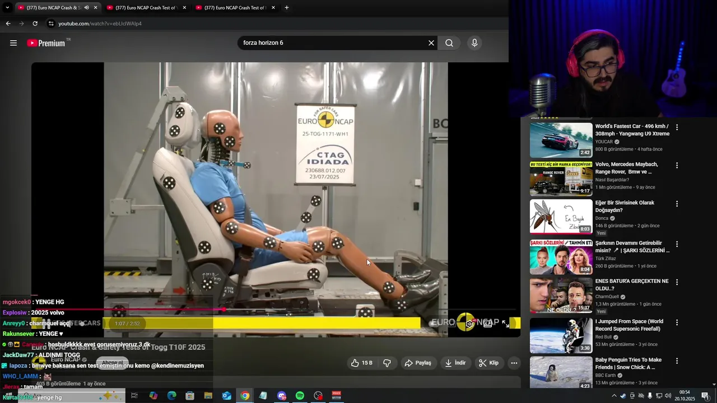
Task: Clear the search box text with X
Action: [431, 43]
